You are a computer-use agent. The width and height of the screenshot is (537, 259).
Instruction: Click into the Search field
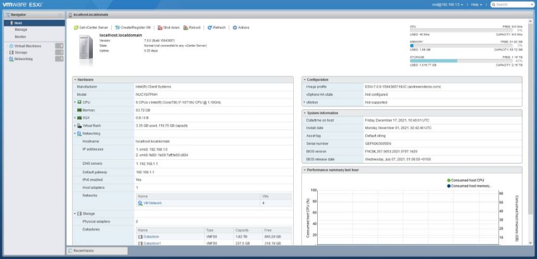(514, 4)
